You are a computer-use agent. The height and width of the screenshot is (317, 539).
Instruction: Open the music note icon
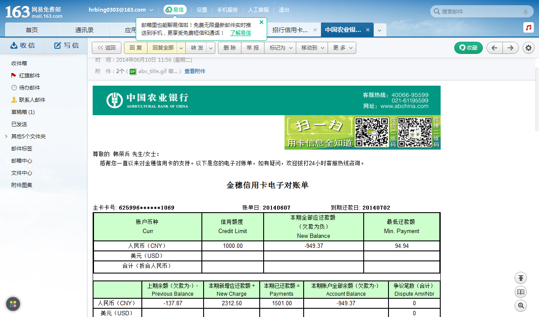coord(529,28)
